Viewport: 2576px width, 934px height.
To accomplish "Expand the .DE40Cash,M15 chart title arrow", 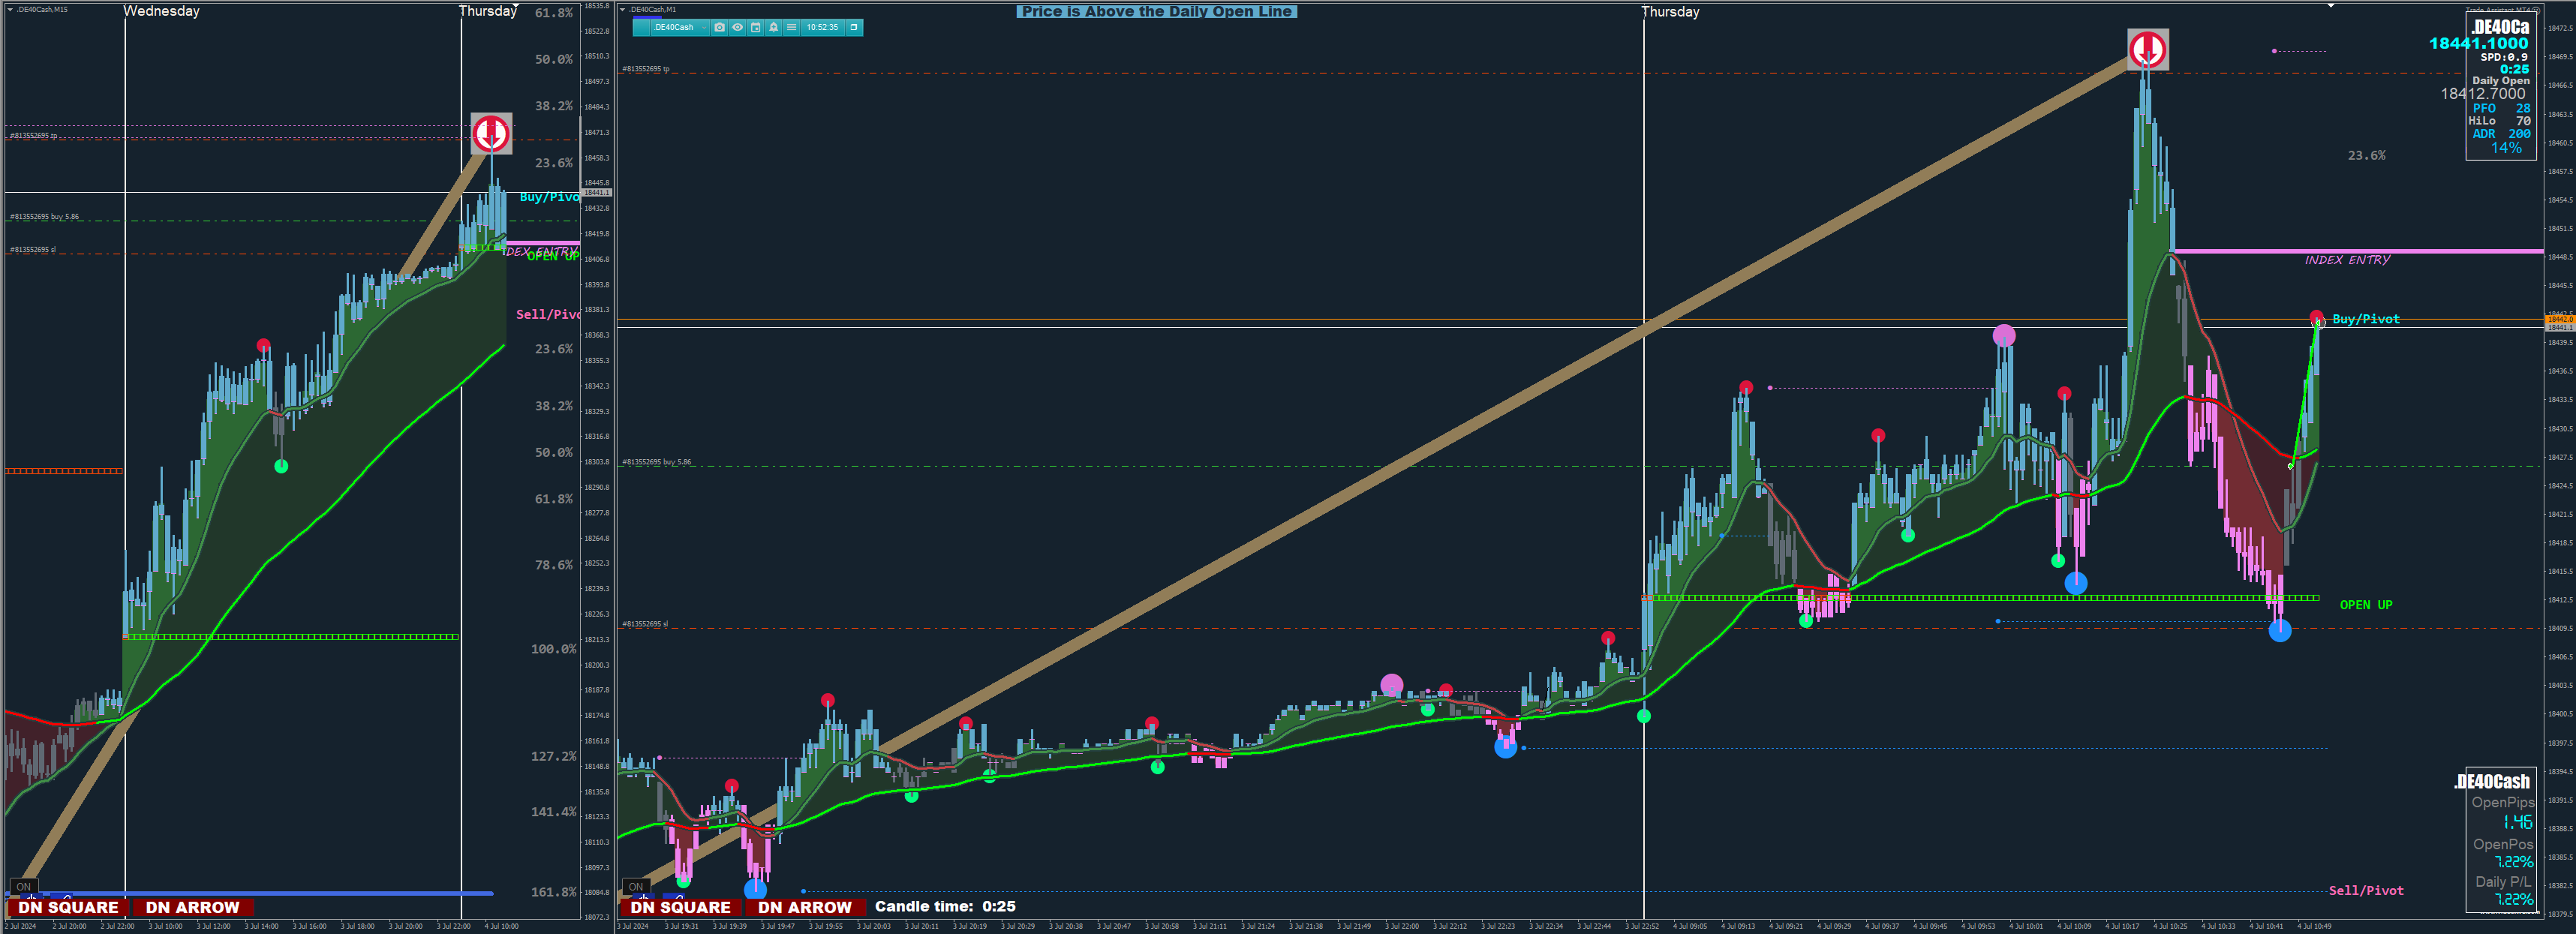I will pos(10,9).
